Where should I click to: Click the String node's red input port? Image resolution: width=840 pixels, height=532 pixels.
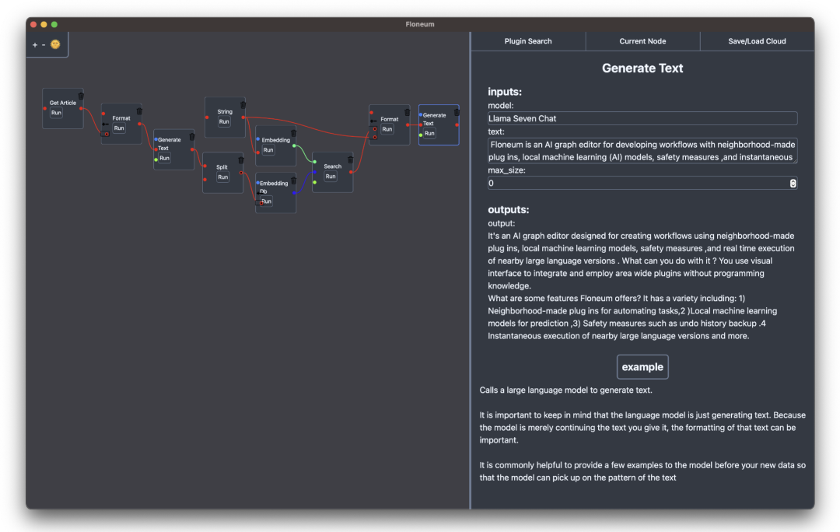click(x=207, y=117)
